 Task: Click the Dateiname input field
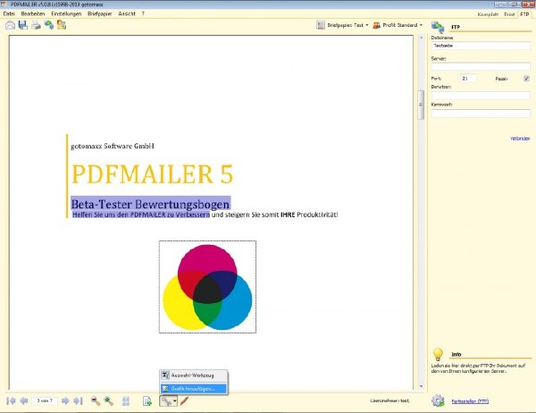[x=481, y=46]
